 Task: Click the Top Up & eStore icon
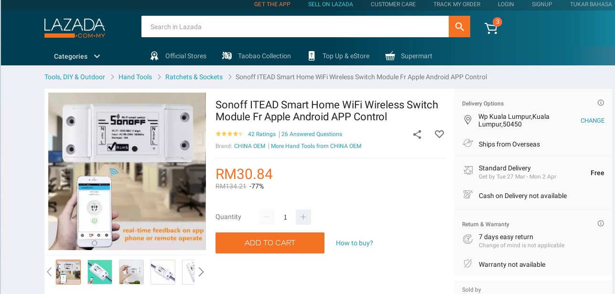(312, 56)
